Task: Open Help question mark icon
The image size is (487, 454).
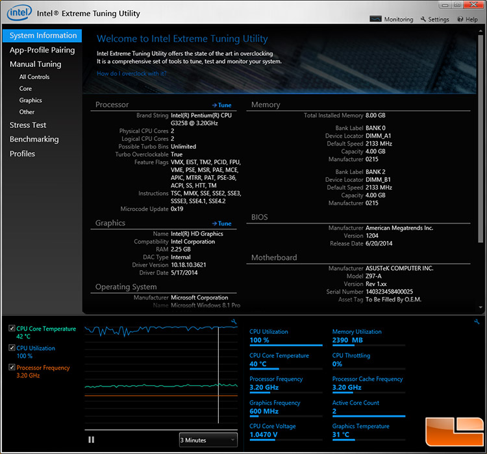Action: [x=460, y=19]
